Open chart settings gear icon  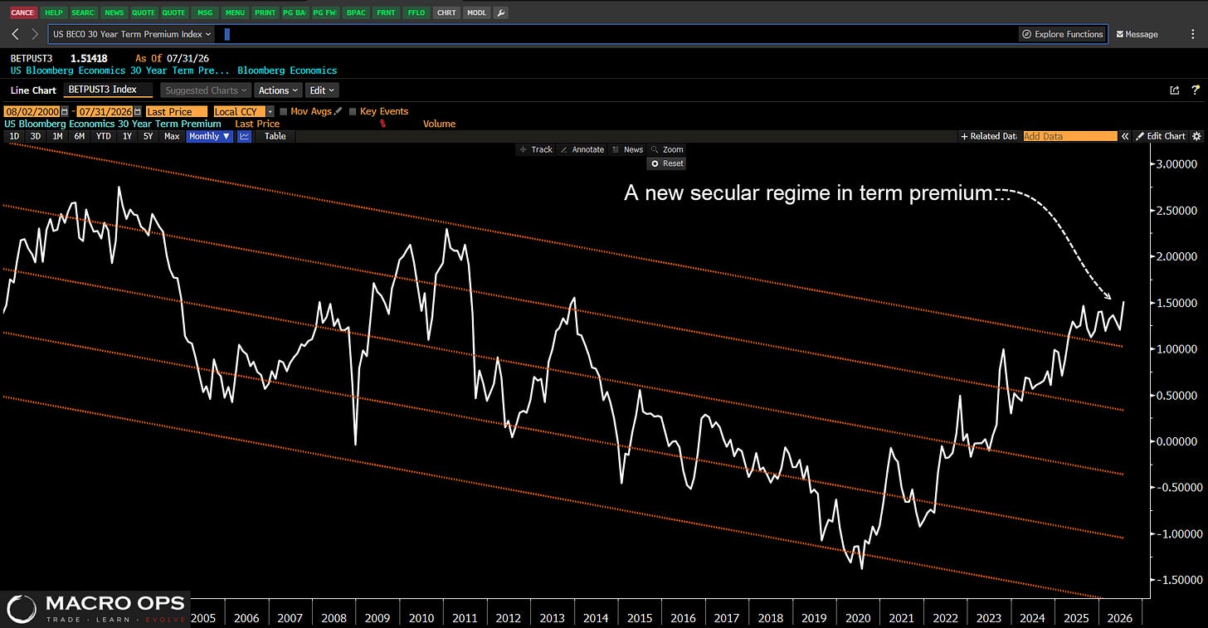coord(1196,136)
